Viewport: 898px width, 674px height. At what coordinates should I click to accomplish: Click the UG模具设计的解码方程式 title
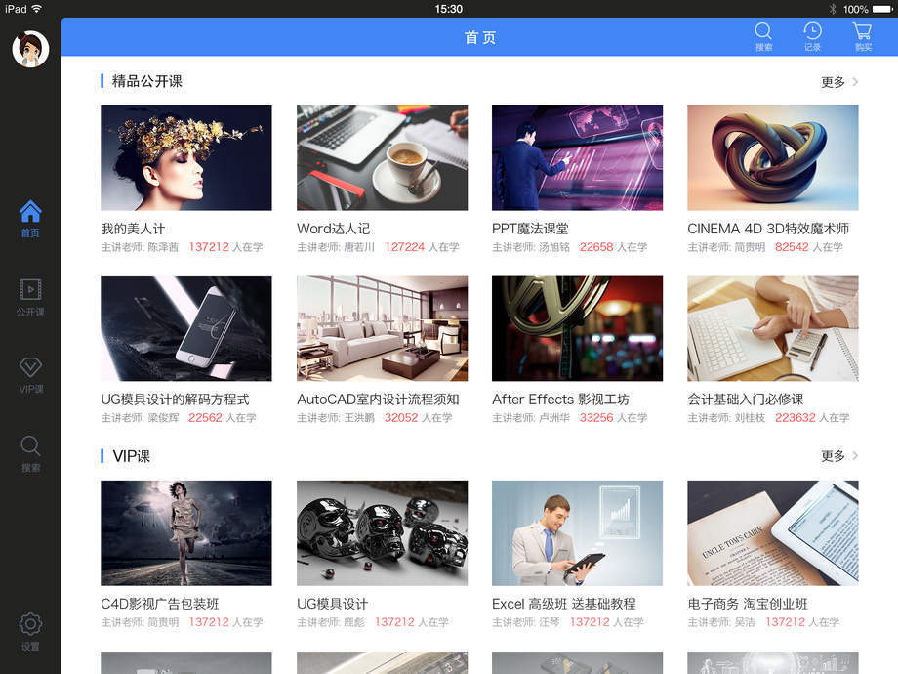[176, 400]
